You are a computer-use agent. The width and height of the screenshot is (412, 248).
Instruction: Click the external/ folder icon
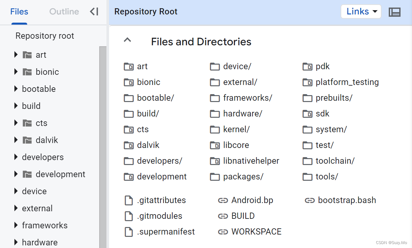click(215, 82)
